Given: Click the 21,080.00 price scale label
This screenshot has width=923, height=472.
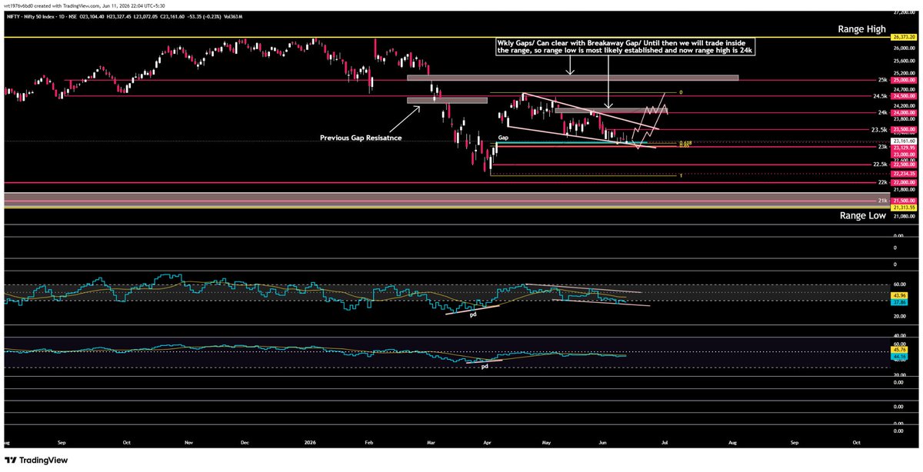Looking at the screenshot, I should (904, 217).
